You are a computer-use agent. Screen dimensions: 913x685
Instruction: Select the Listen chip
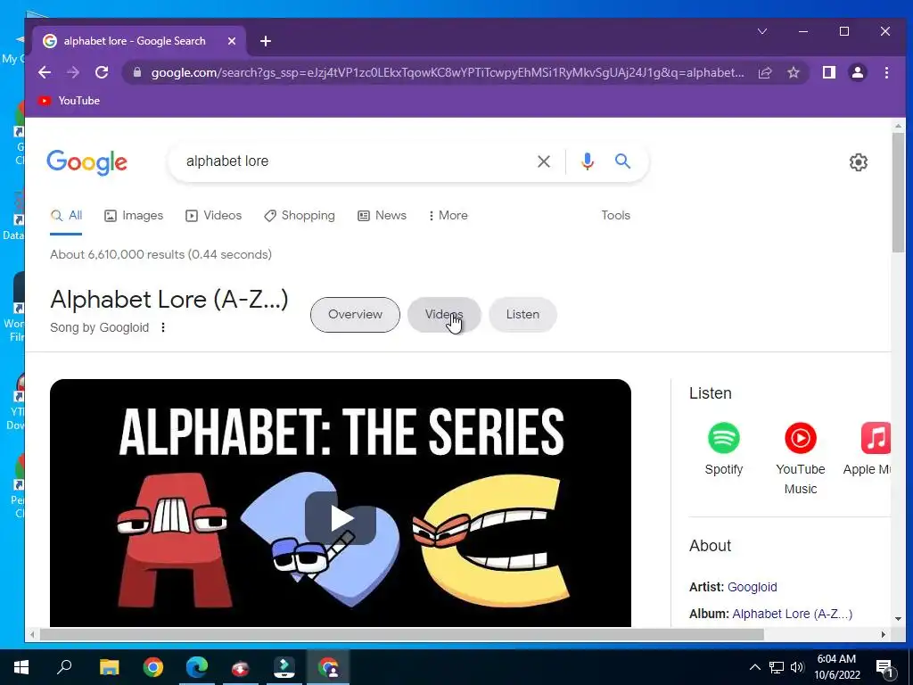tap(522, 315)
